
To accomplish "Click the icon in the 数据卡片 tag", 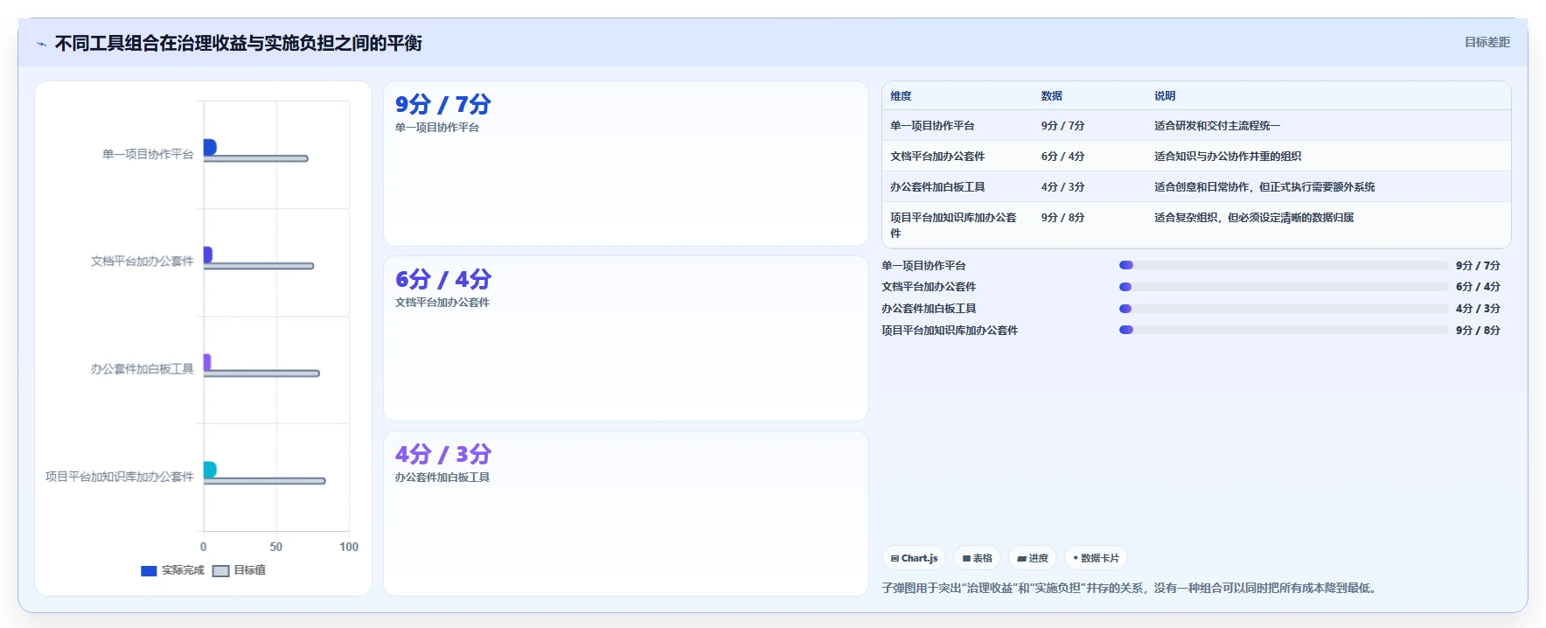I will click(x=1076, y=558).
